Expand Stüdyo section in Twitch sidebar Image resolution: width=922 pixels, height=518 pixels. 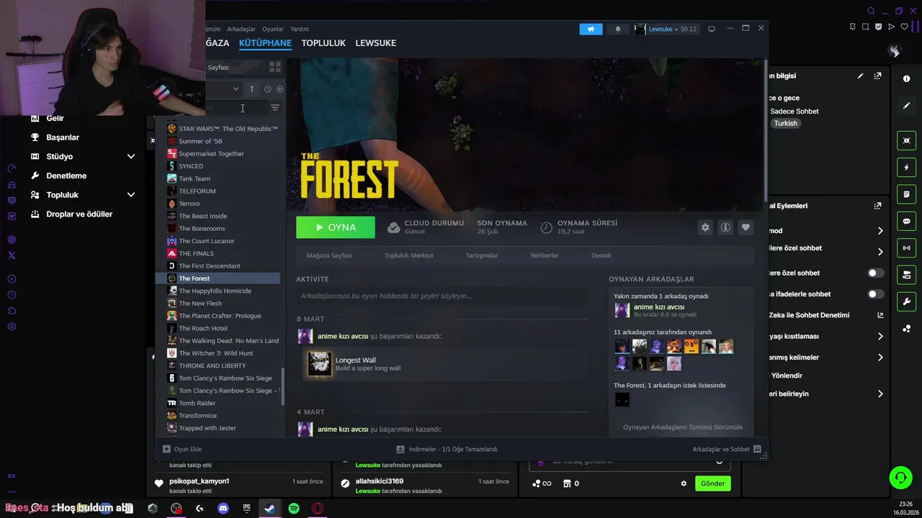[131, 156]
